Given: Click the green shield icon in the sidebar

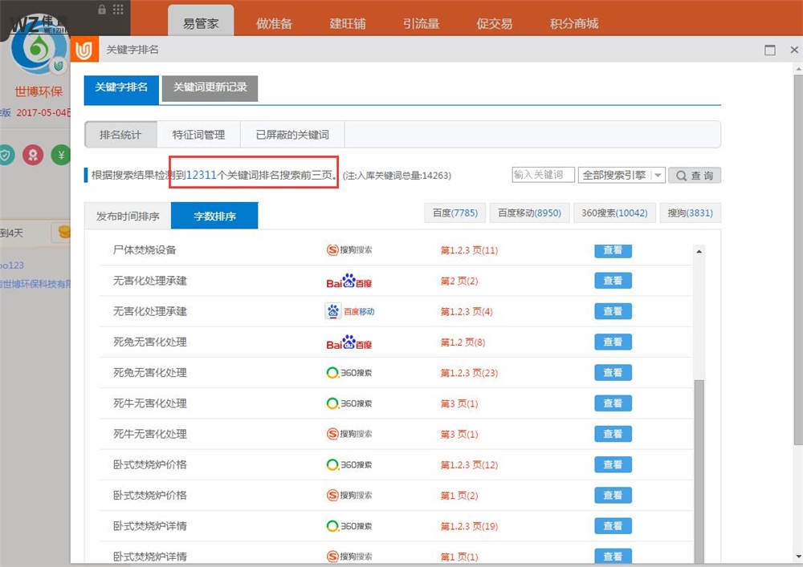Looking at the screenshot, I should 6,156.
